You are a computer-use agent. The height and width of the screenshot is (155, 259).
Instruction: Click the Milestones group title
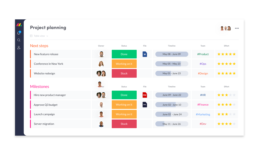point(39,87)
